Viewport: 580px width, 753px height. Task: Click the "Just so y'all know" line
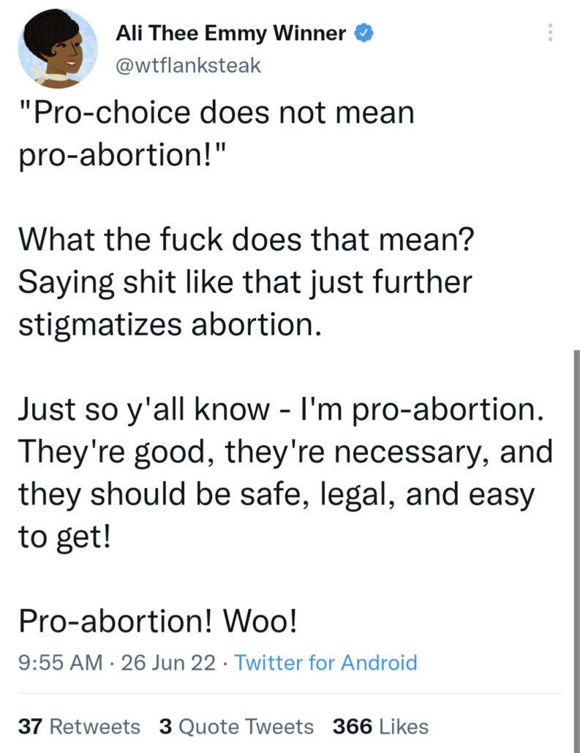pyautogui.click(x=280, y=409)
